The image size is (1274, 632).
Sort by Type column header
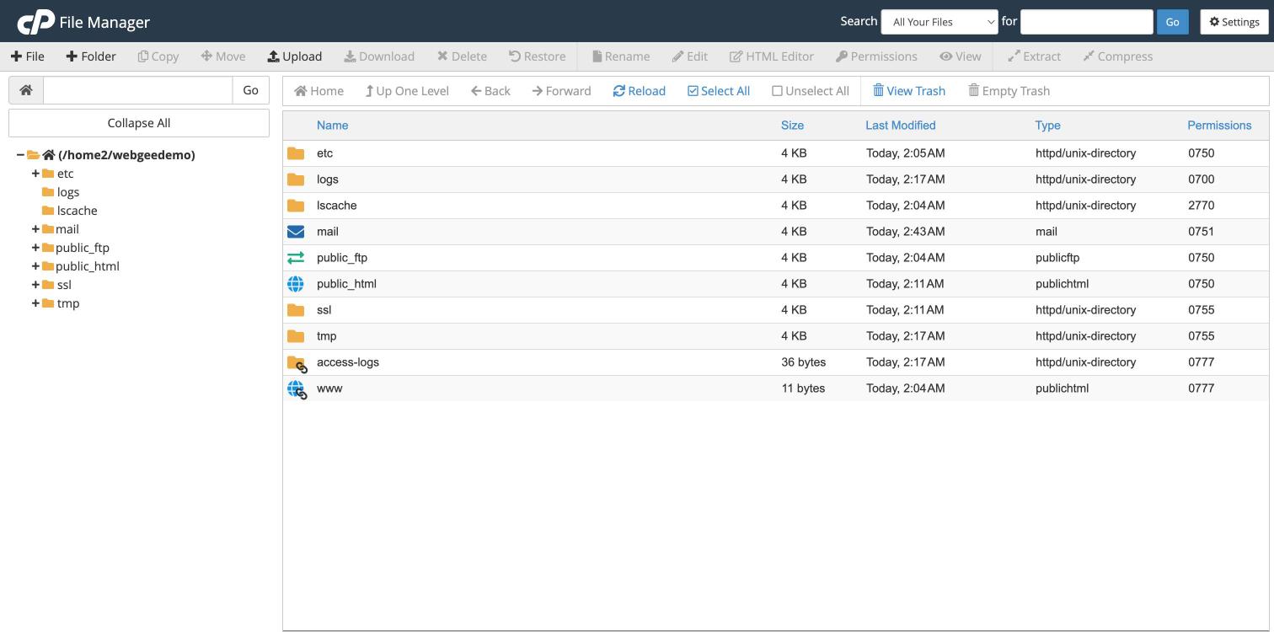(x=1048, y=126)
